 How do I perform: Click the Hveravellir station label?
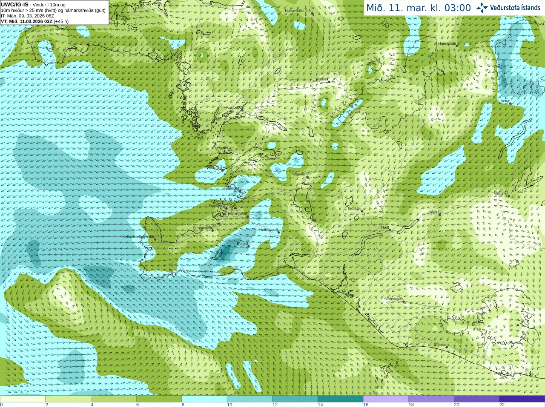coord(447,43)
